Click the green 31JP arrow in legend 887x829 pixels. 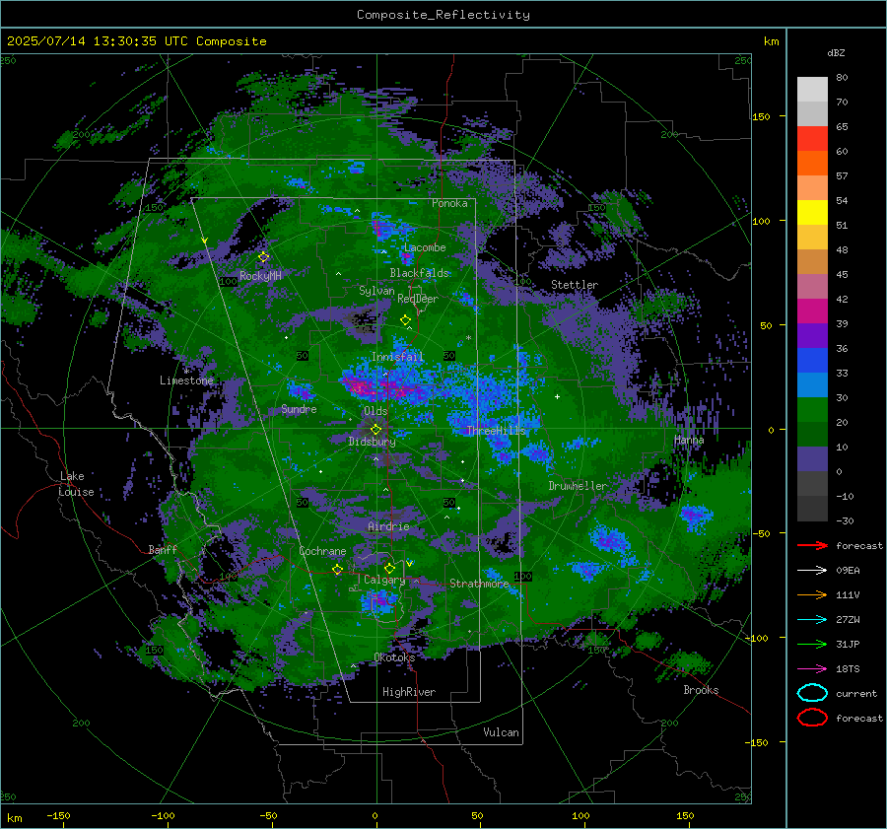(812, 644)
